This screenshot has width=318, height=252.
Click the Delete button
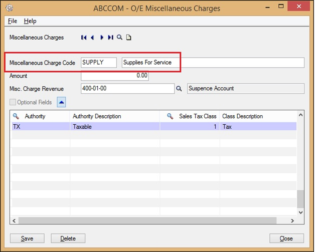point(68,238)
